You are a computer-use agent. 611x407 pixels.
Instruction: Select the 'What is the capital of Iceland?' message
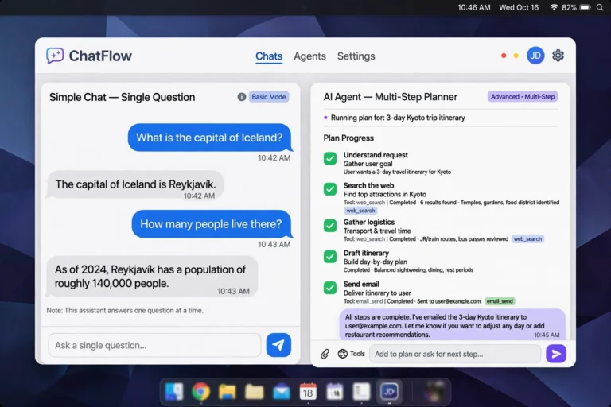210,138
